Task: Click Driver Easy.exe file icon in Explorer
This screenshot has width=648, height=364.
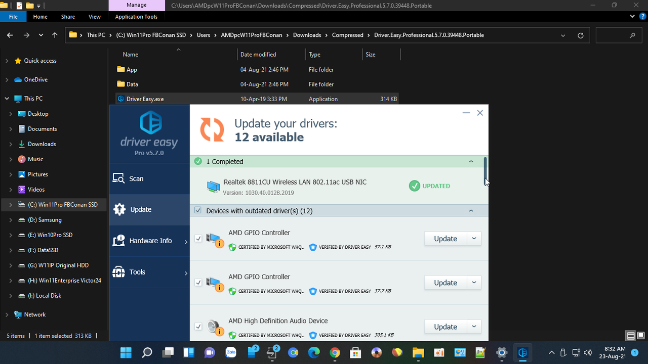Action: pyautogui.click(x=120, y=99)
